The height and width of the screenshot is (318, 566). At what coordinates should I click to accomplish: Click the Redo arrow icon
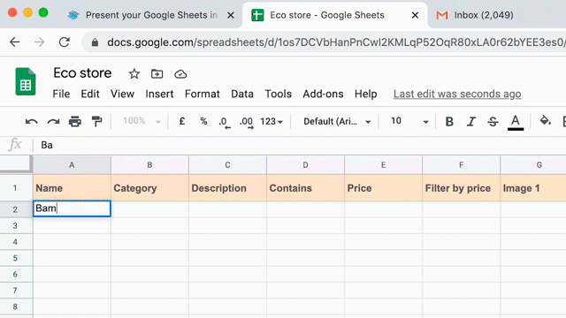(x=53, y=122)
